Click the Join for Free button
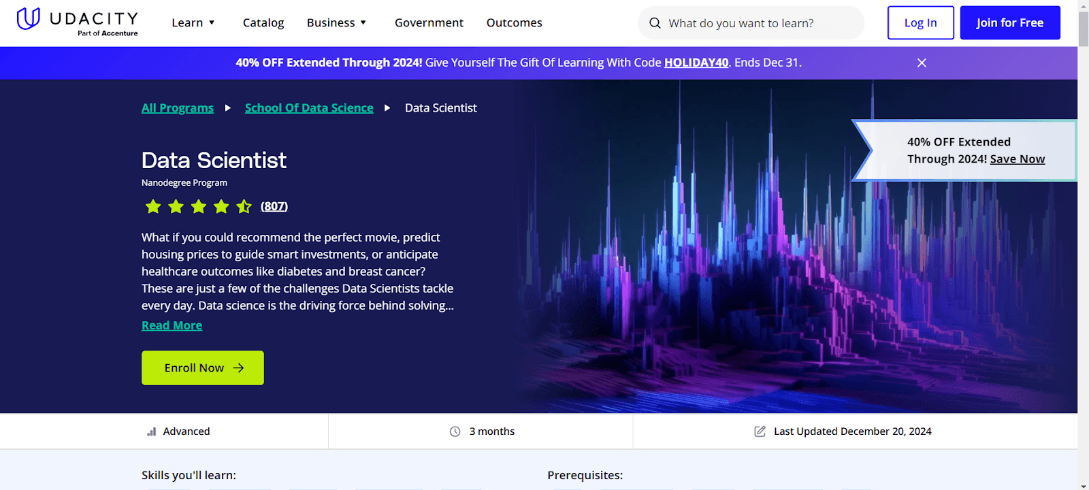 [1010, 23]
